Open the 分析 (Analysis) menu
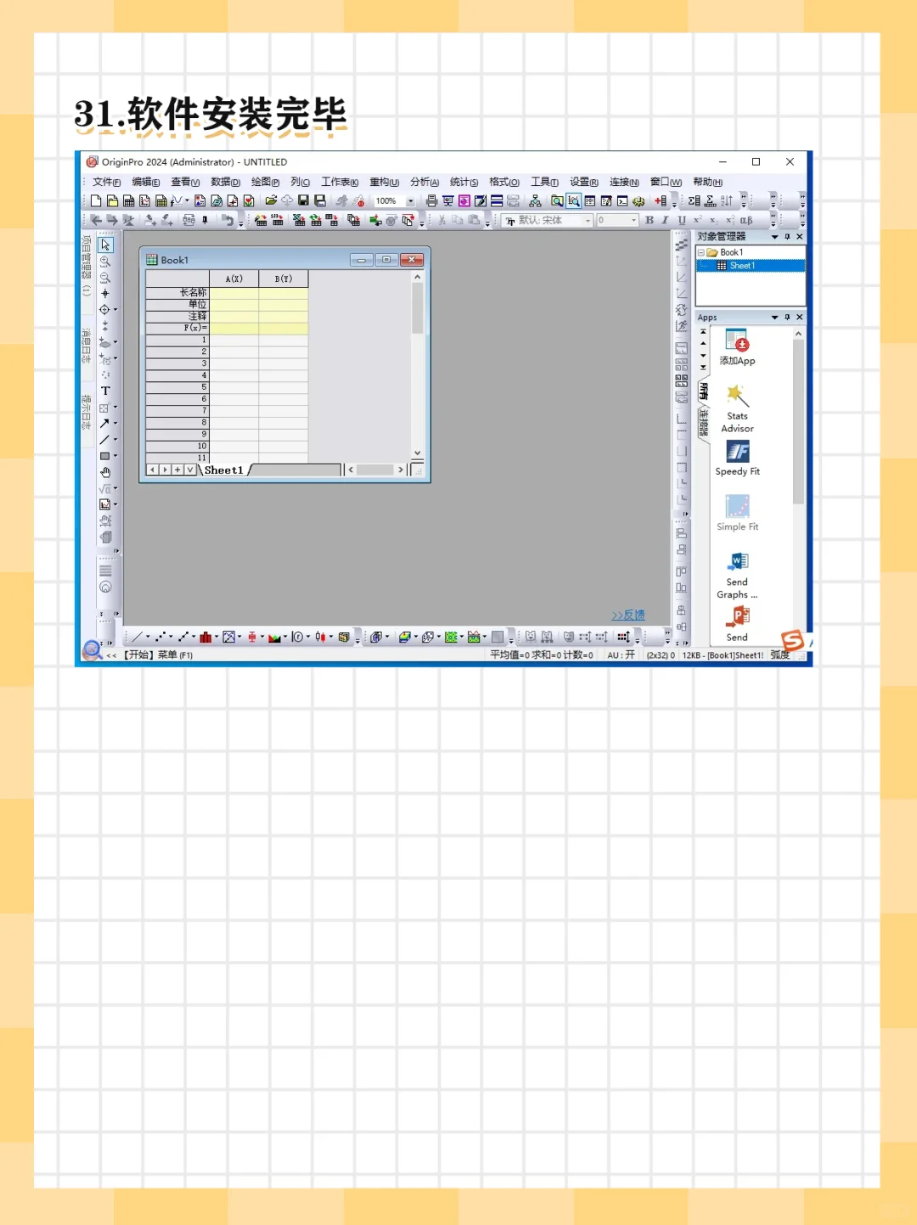 point(425,182)
